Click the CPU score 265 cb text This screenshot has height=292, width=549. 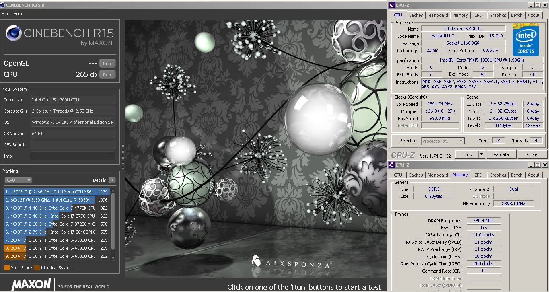[86, 75]
